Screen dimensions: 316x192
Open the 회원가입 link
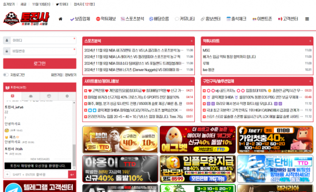[x=57, y=75]
